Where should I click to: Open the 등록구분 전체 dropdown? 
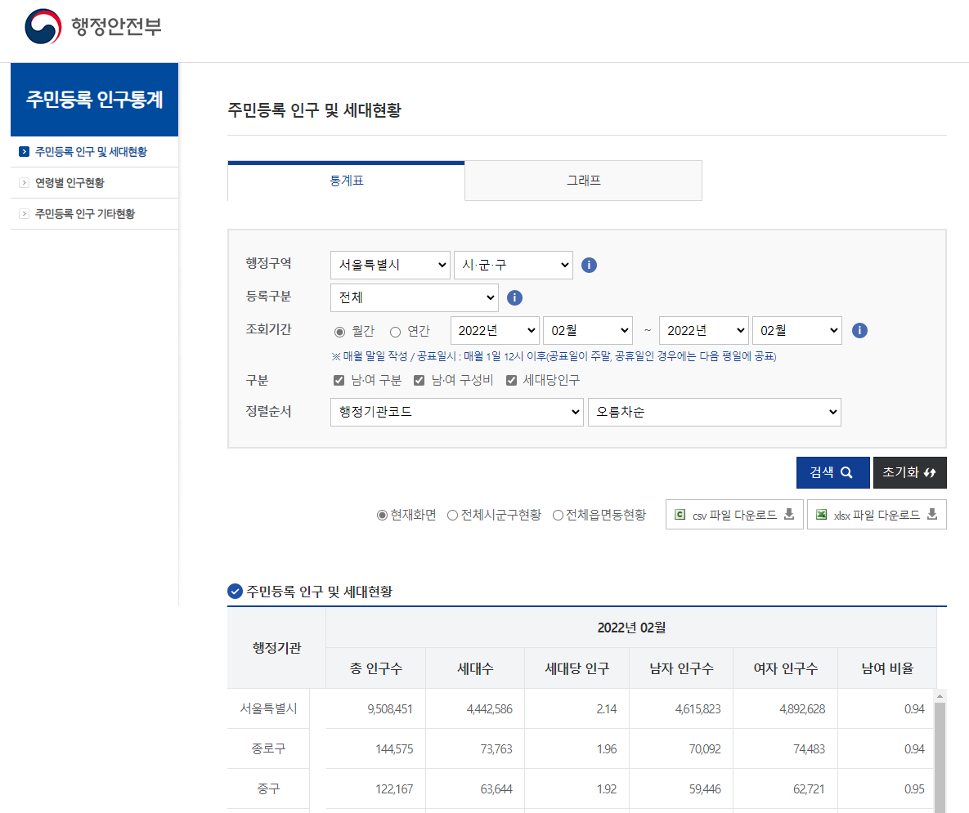click(x=415, y=297)
